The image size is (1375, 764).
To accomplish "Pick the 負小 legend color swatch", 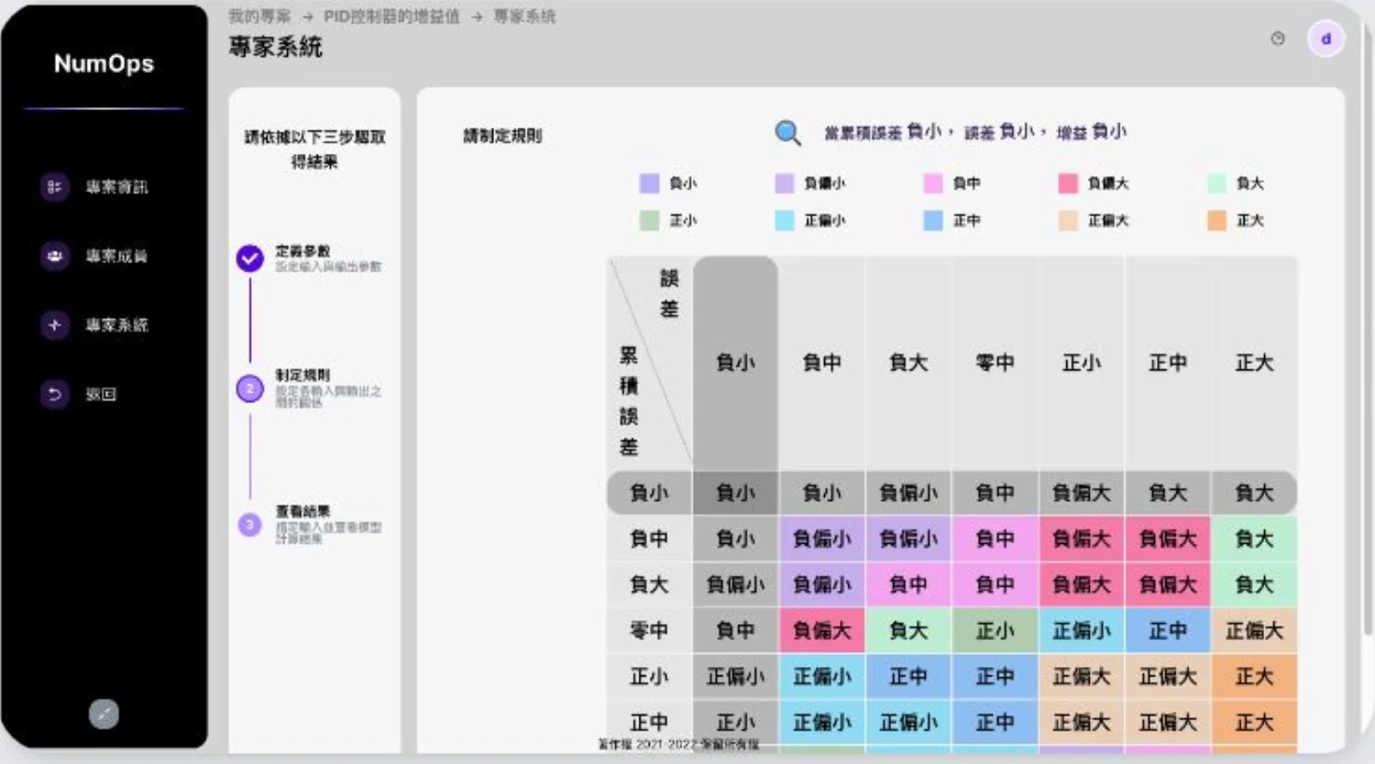I will (x=650, y=183).
